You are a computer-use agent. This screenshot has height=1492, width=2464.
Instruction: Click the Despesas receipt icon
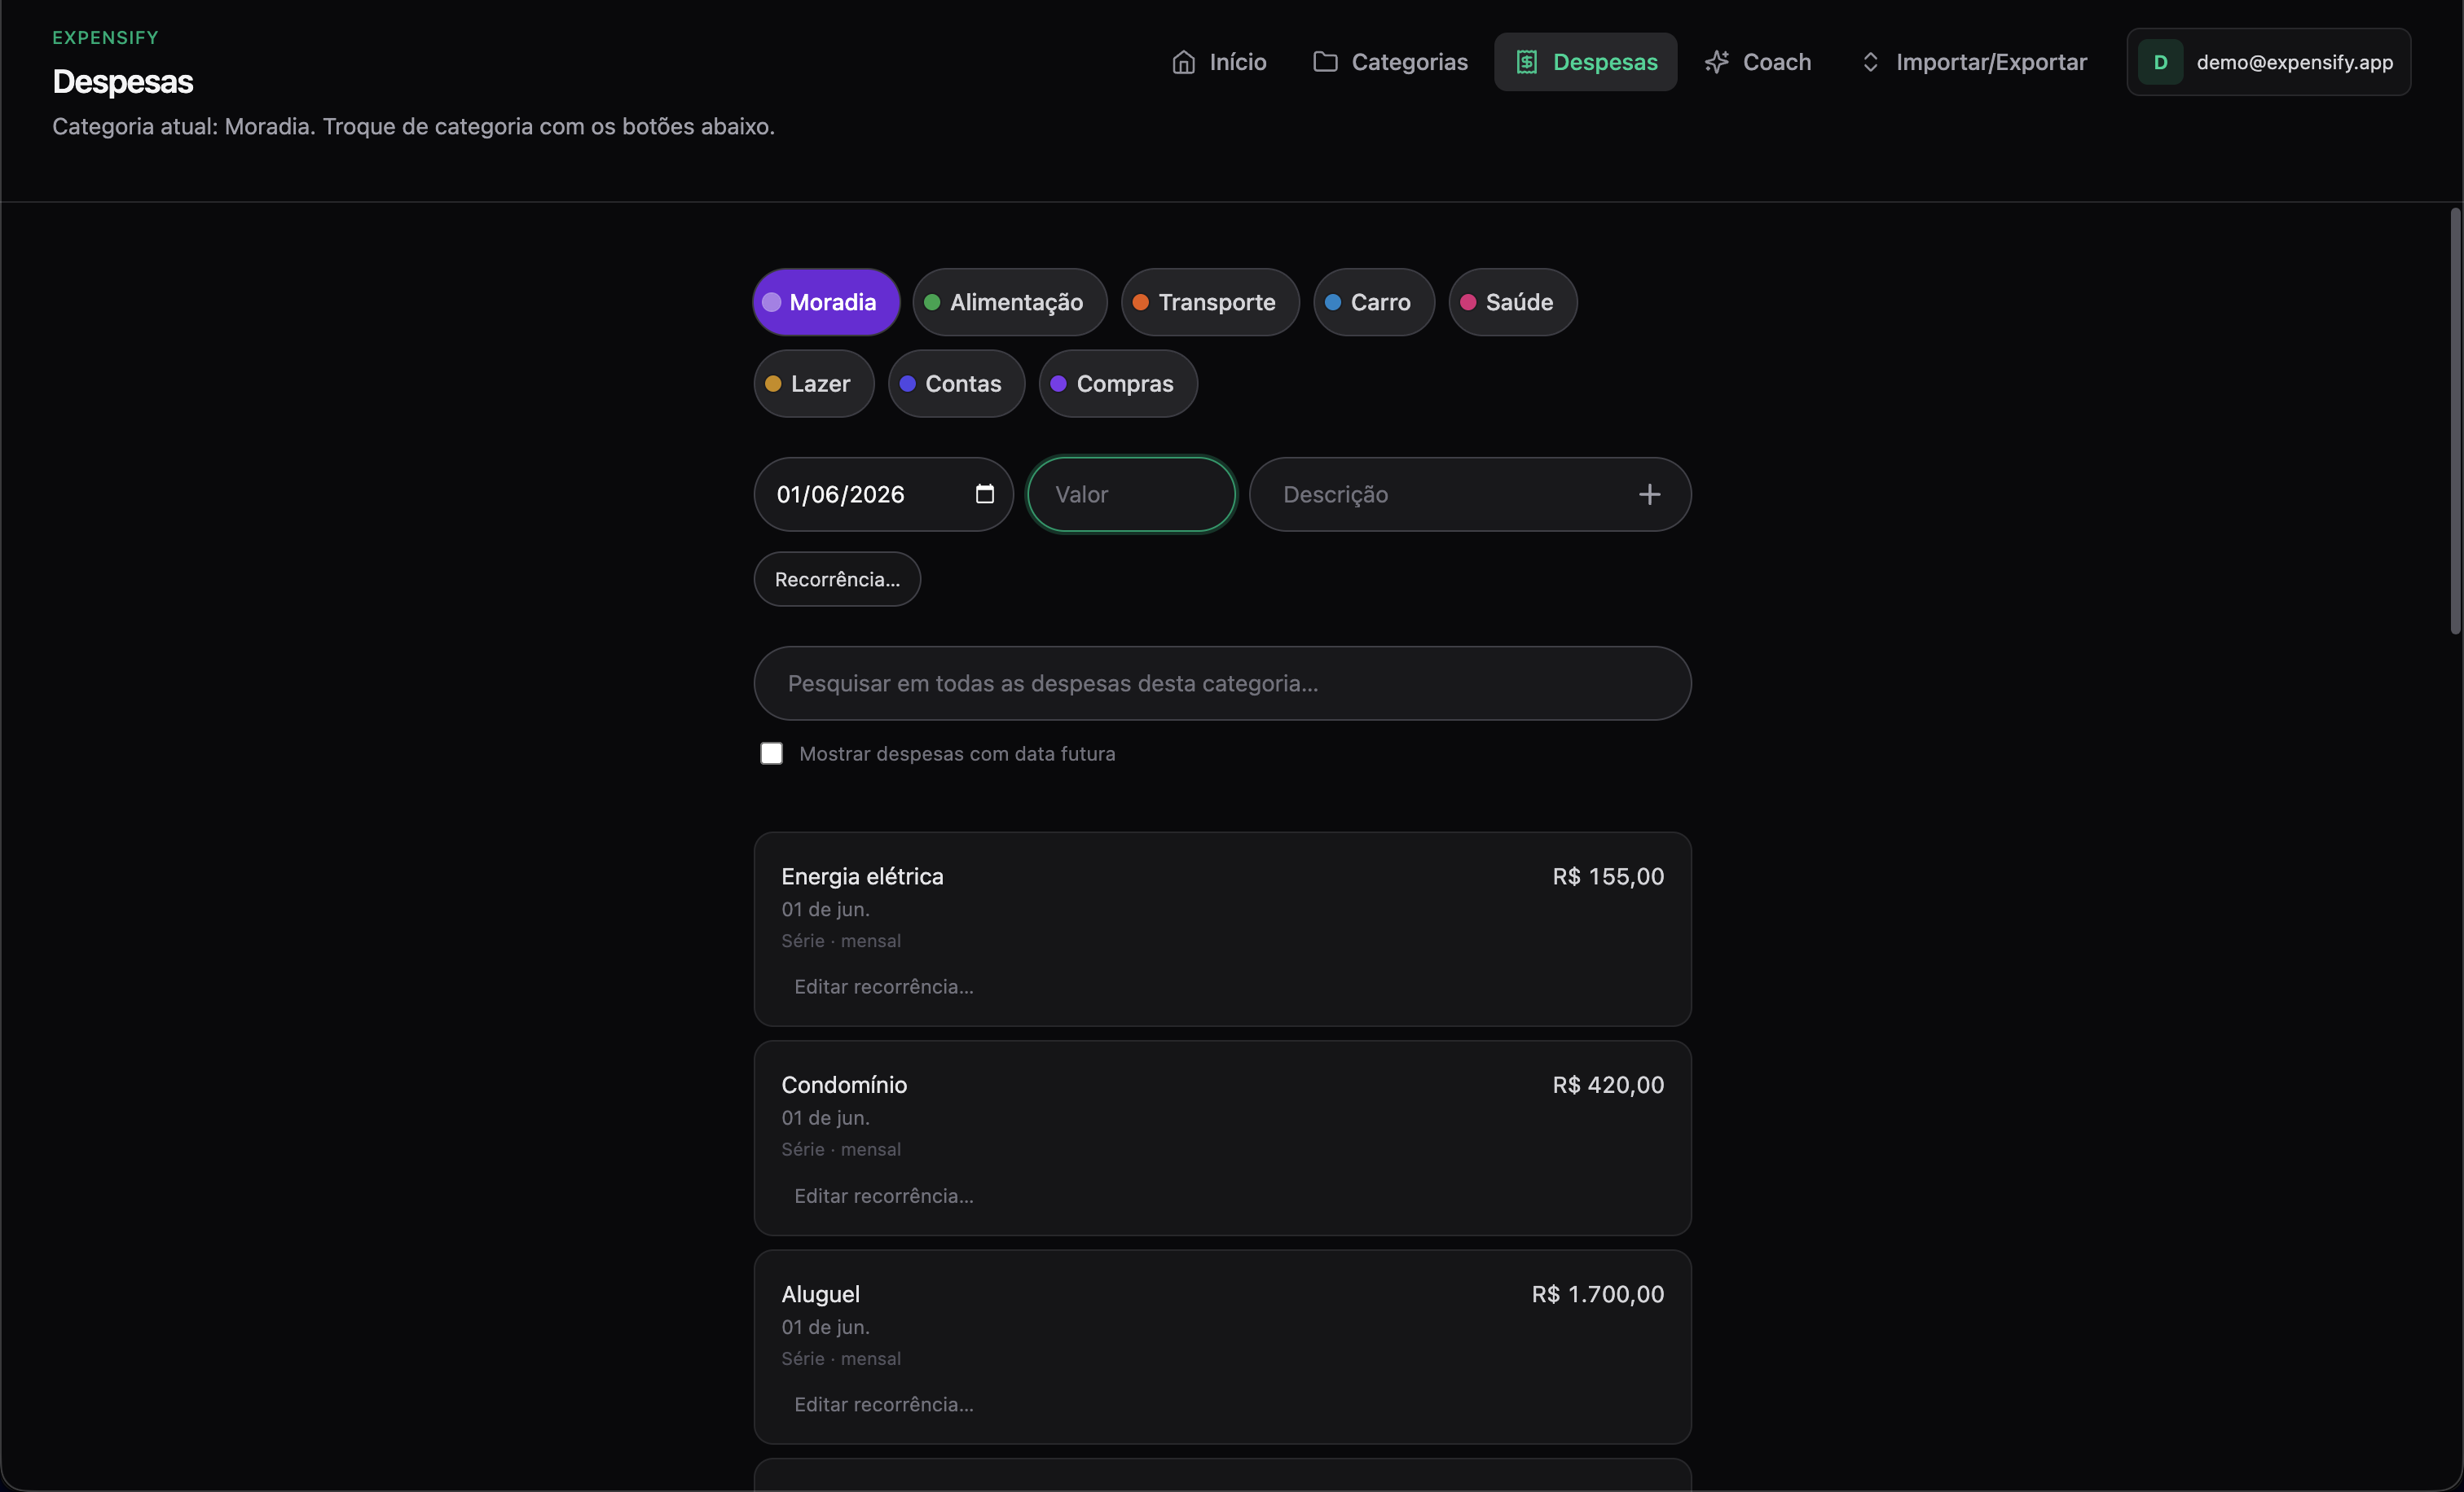(1526, 62)
